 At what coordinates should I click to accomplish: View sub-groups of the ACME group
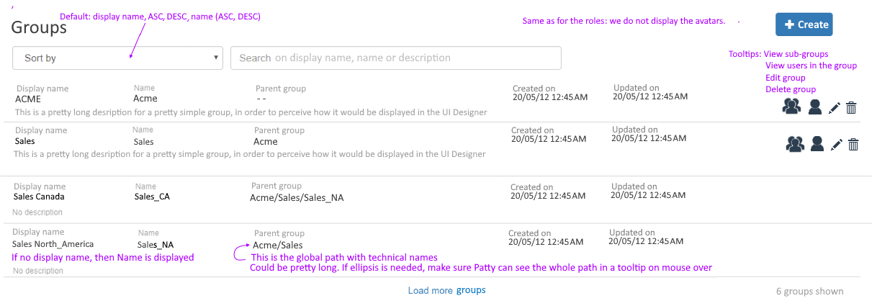(x=791, y=107)
